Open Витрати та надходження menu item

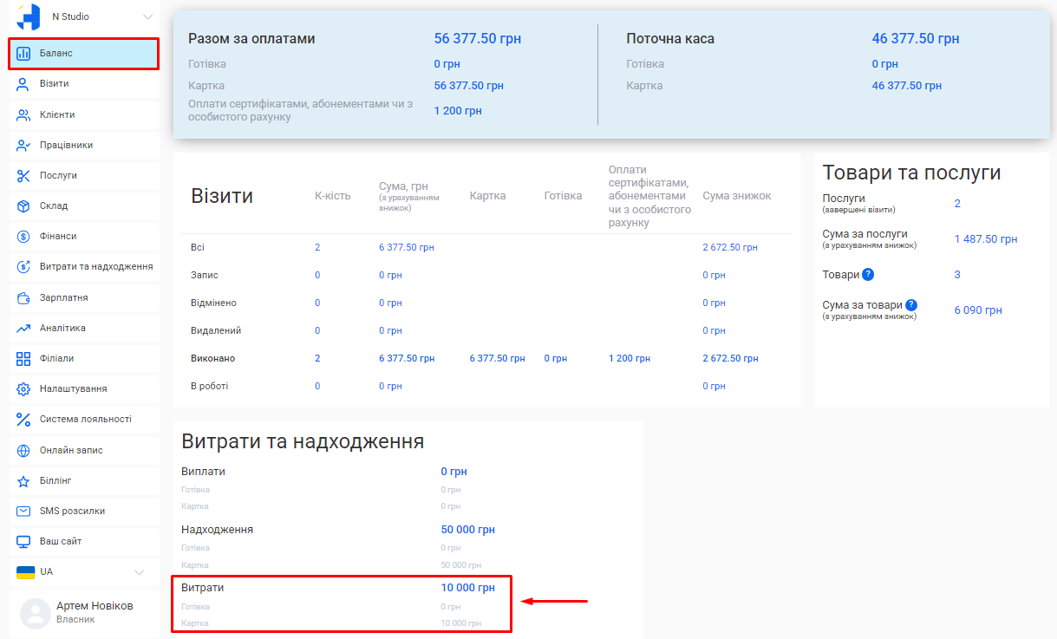87,266
